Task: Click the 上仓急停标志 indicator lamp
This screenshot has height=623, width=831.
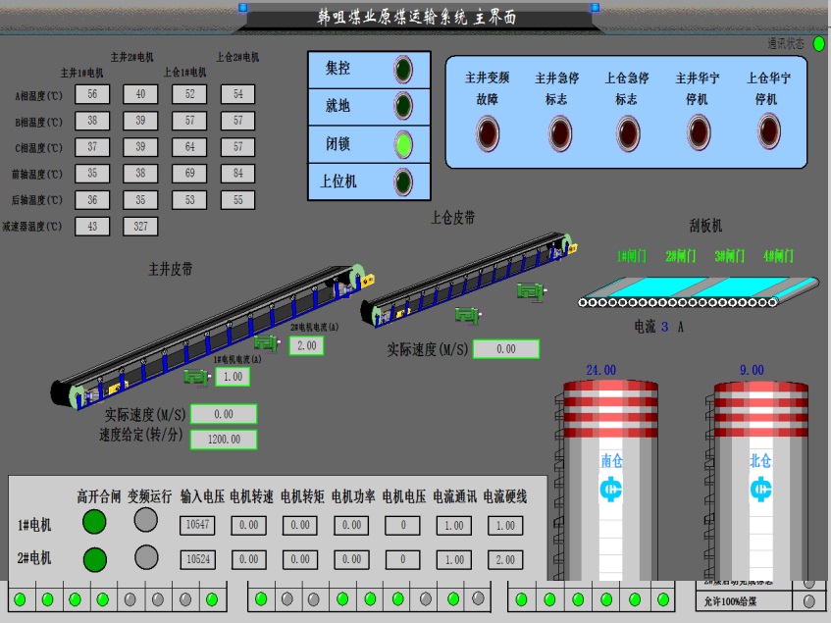Action: click(x=628, y=131)
